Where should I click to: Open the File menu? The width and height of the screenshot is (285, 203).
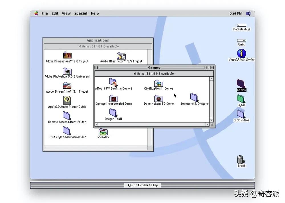tap(44, 13)
